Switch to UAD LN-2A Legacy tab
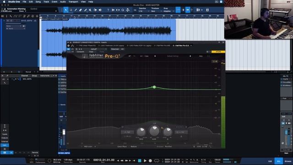This screenshot has width=293, height=165. 111,46
